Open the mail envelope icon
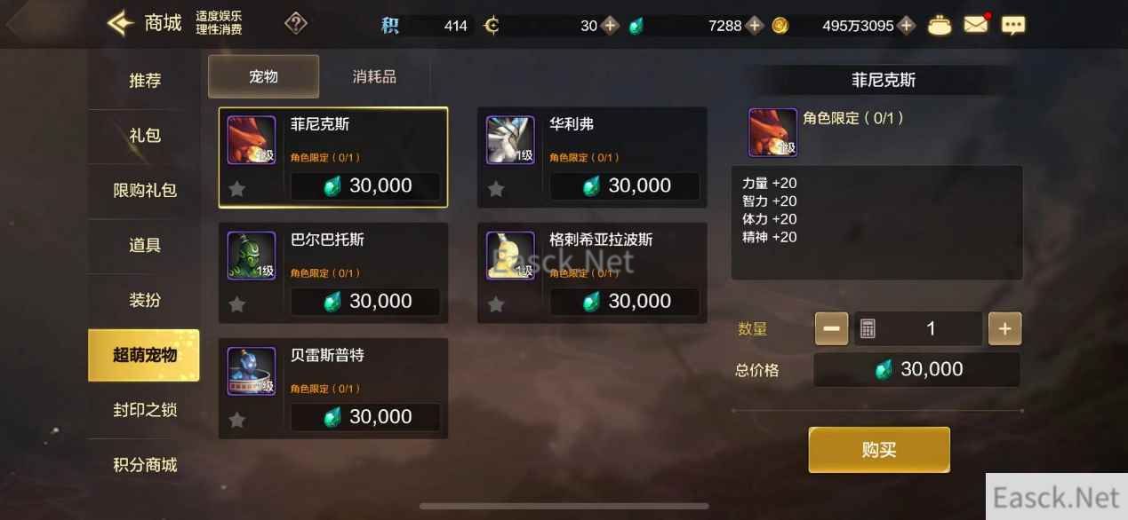1128x520 pixels. (976, 25)
